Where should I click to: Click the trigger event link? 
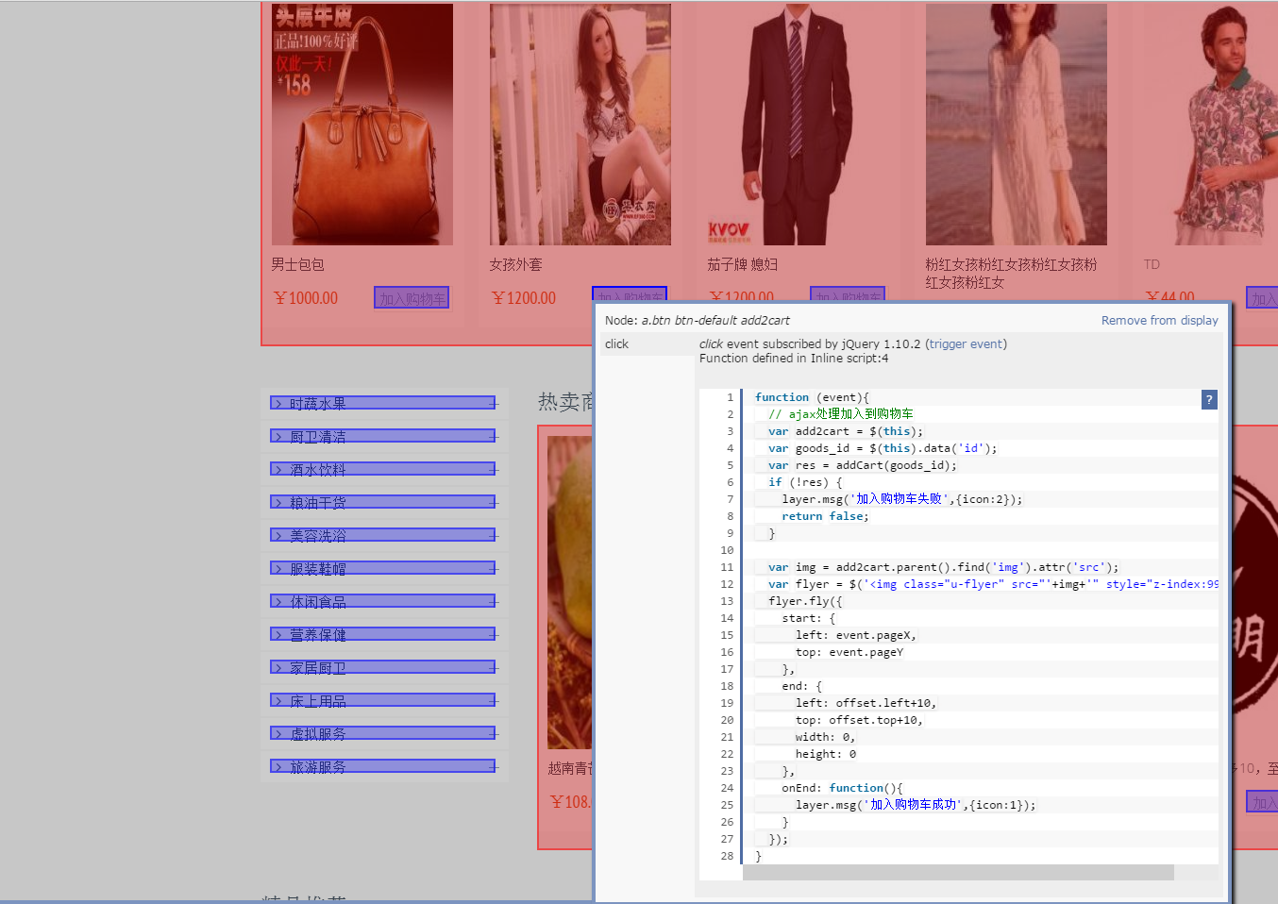967,344
